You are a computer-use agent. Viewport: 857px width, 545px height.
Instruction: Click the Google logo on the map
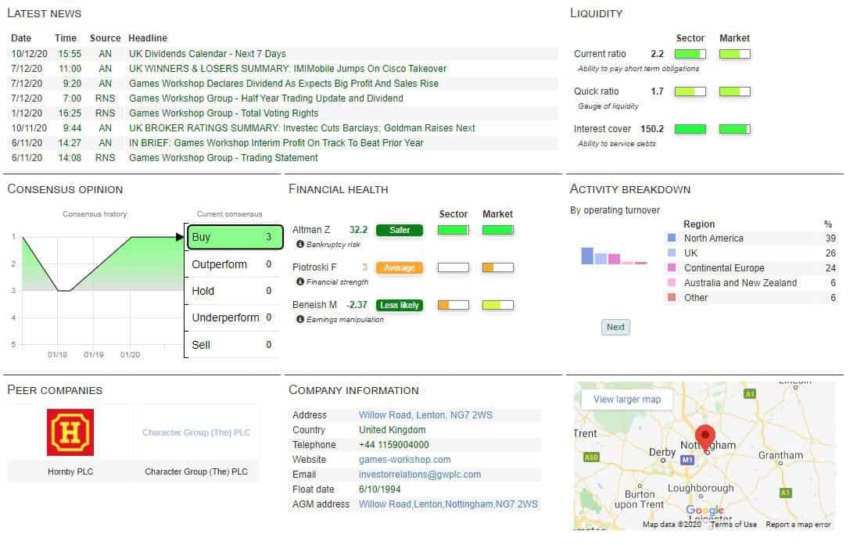pos(705,510)
